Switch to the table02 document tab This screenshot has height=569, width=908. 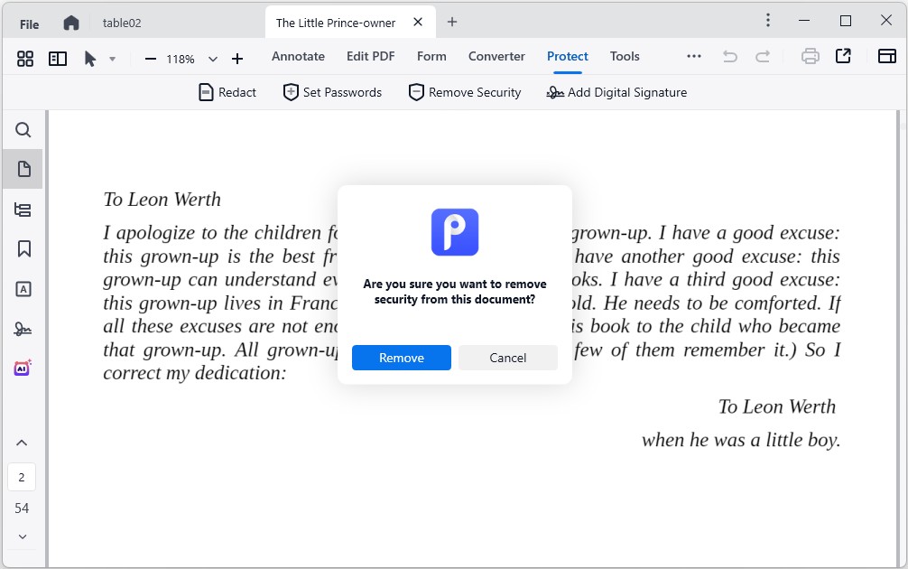[x=122, y=23]
